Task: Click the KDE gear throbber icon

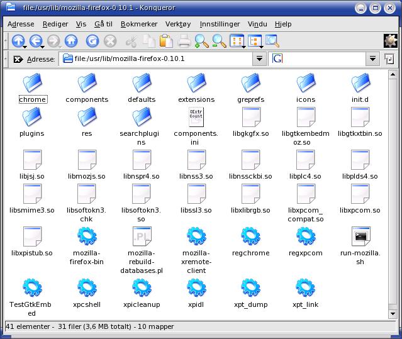Action: coord(390,41)
